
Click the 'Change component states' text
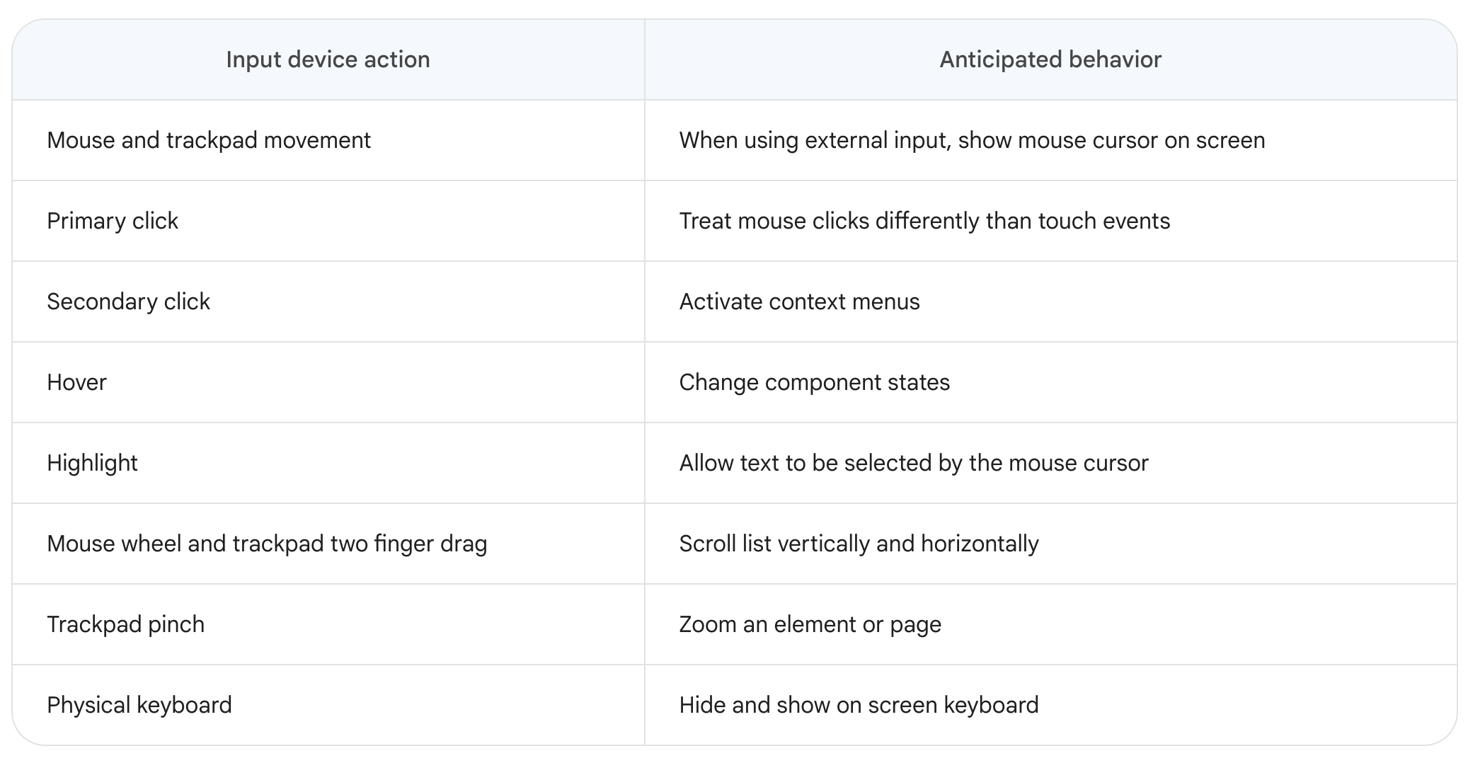pyautogui.click(x=814, y=382)
